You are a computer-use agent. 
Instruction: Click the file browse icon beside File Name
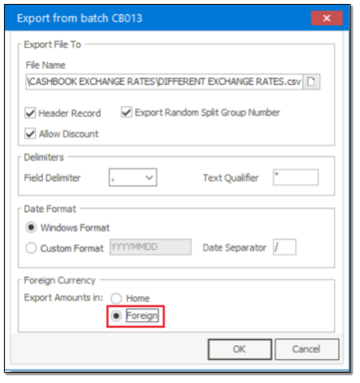(x=312, y=82)
